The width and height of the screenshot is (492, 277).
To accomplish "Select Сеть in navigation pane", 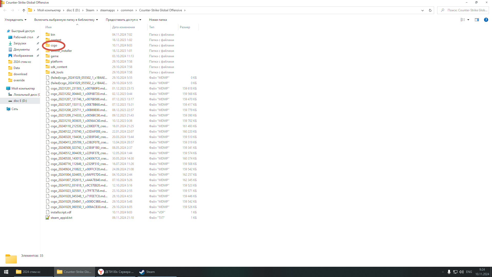I will pyautogui.click(x=15, y=109).
